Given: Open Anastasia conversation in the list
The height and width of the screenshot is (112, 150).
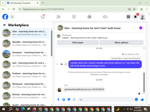Looking at the screenshot, I should (x=25, y=54).
